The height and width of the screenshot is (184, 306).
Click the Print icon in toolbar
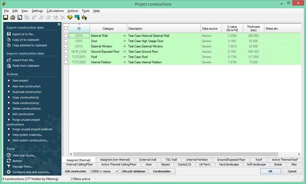pos(13,18)
